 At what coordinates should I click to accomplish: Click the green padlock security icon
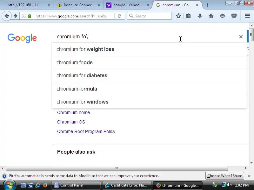coord(30,16)
